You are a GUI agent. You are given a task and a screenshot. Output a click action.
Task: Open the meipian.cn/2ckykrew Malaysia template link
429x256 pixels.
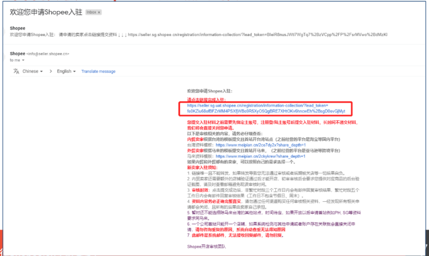[x=260, y=156]
